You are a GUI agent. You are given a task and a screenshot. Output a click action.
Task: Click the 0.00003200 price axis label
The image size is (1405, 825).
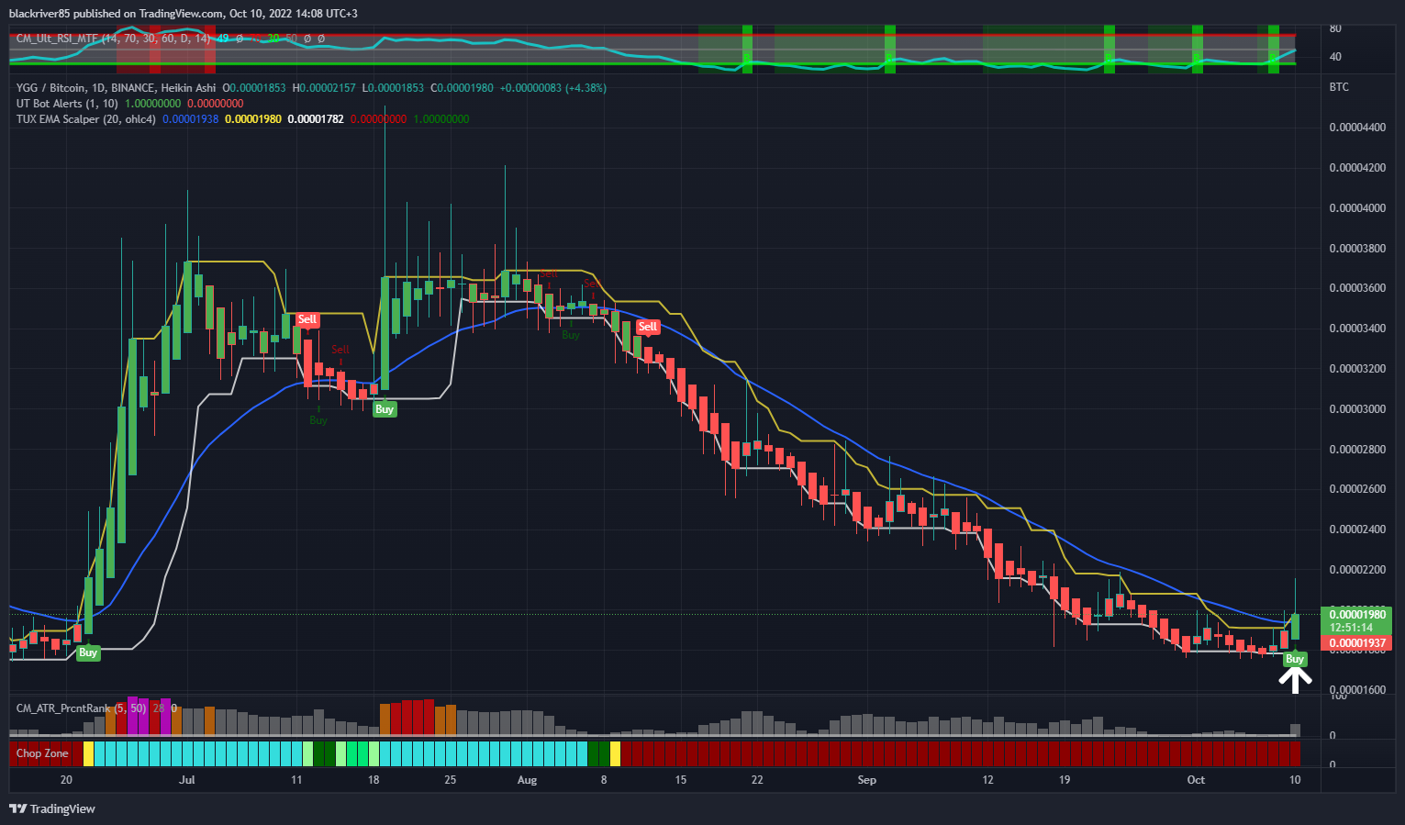click(1357, 369)
